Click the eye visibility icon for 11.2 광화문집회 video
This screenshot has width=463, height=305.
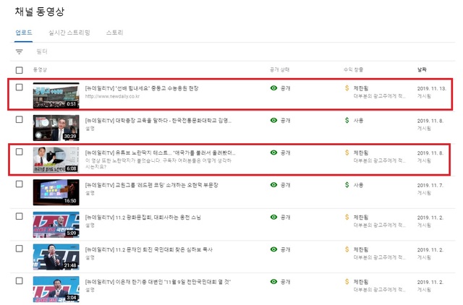coord(273,217)
